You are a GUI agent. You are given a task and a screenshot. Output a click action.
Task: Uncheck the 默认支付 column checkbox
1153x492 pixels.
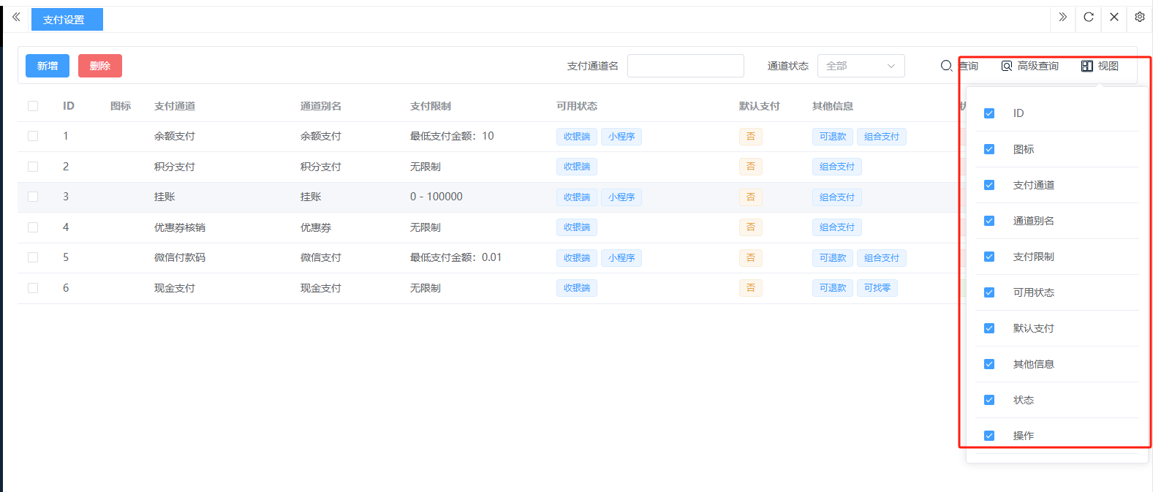click(989, 328)
